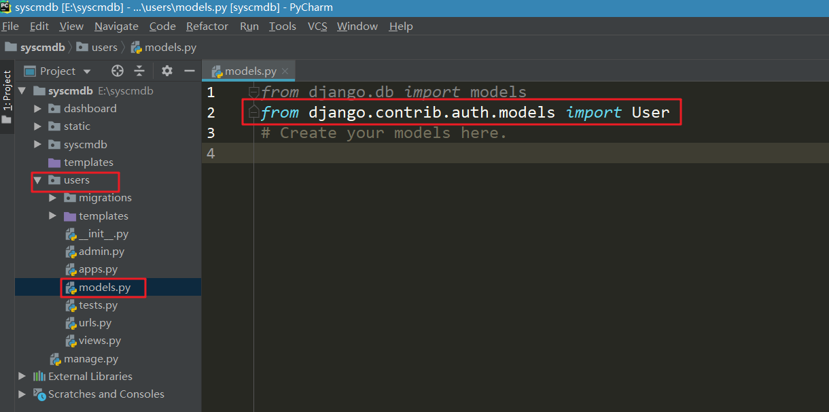
Task: Select models.py in the project tree
Action: tap(105, 288)
